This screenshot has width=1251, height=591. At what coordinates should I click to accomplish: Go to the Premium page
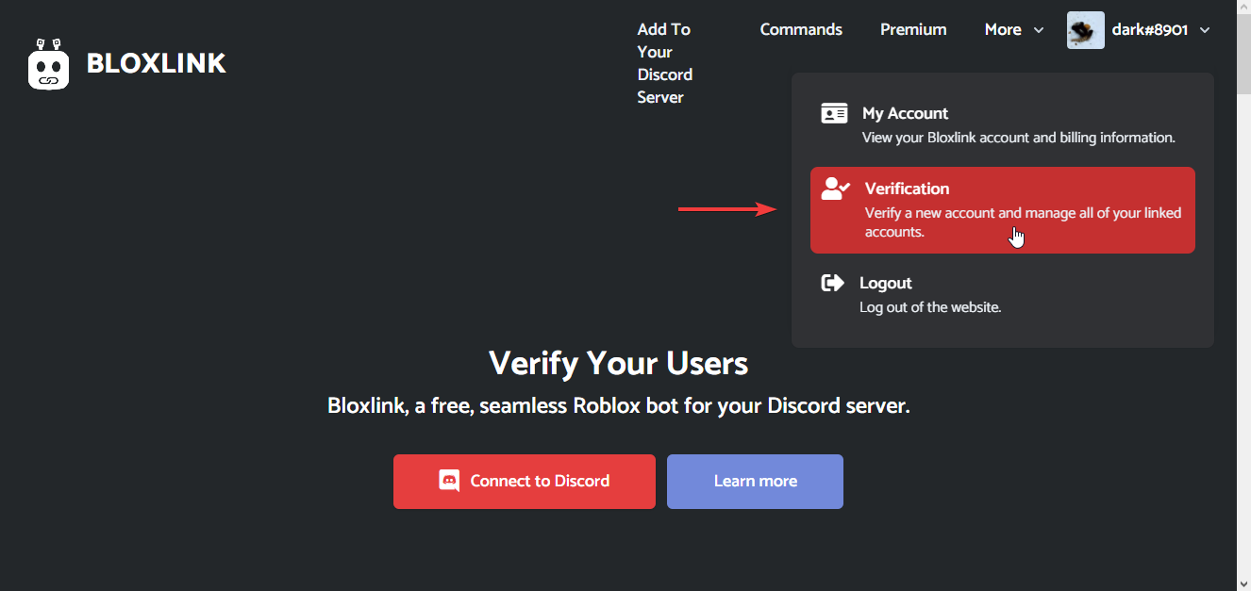(913, 29)
